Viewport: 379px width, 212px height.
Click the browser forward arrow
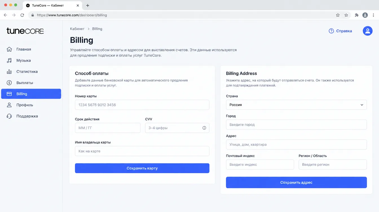(x=14, y=15)
